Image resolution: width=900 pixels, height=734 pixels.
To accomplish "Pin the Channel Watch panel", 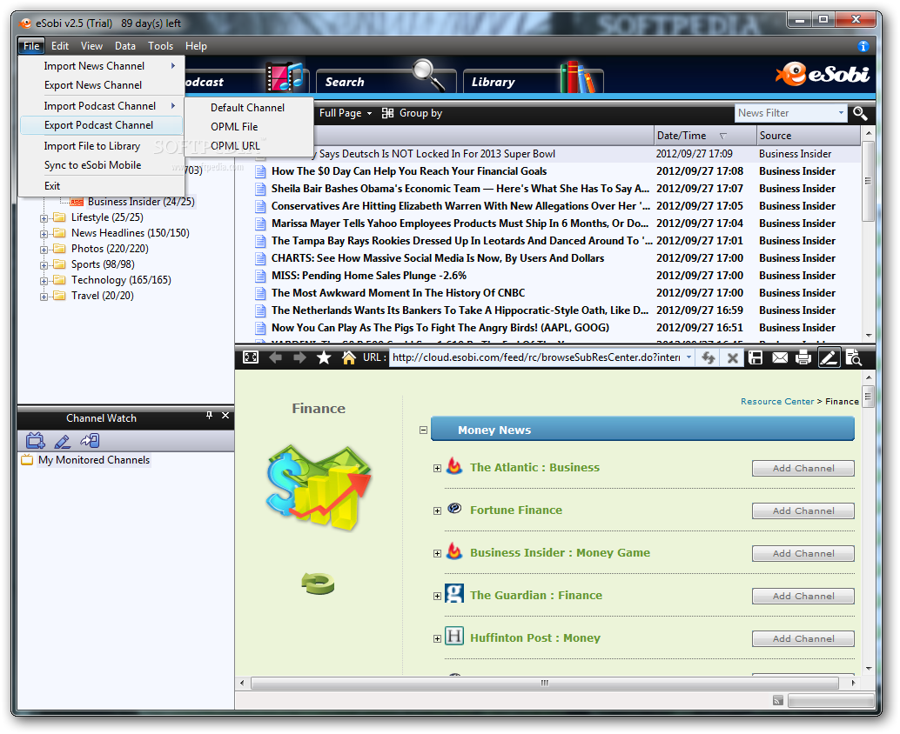I will pos(209,415).
